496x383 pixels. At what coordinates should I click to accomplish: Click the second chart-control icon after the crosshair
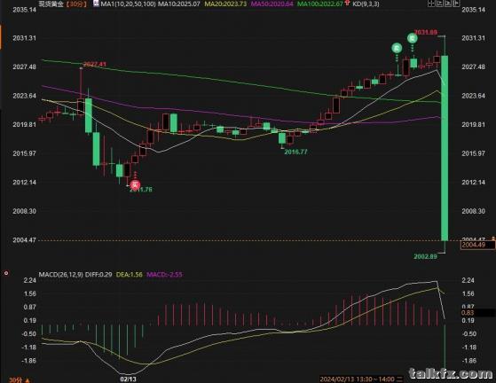[440, 4]
